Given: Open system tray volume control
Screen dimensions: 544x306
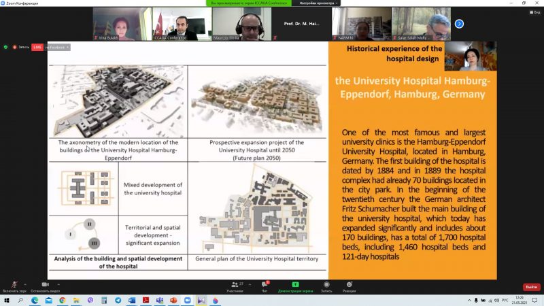Looking at the screenshot, I should tap(496, 301).
